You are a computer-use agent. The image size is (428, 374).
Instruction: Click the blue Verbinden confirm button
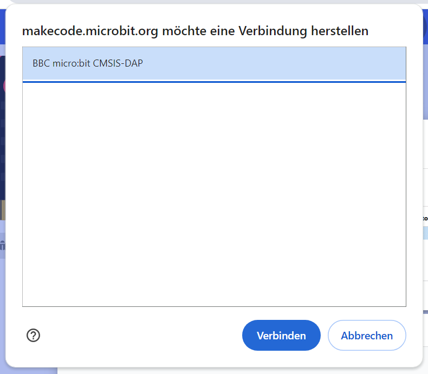pos(281,336)
